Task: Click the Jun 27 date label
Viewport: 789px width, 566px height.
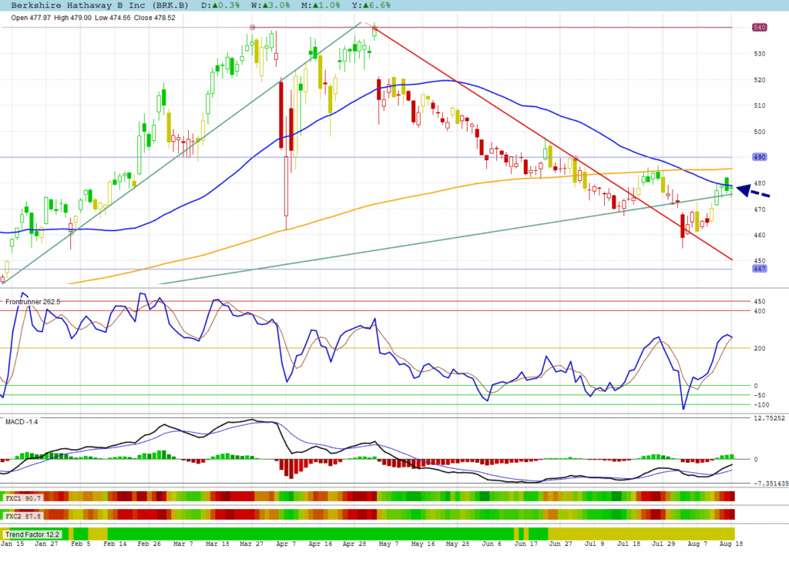Action: click(560, 544)
